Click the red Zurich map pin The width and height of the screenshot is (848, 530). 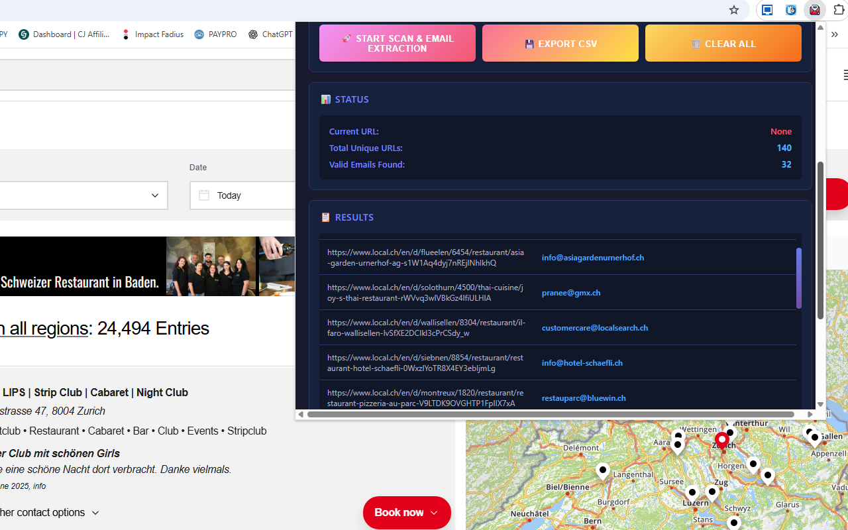coord(722,441)
